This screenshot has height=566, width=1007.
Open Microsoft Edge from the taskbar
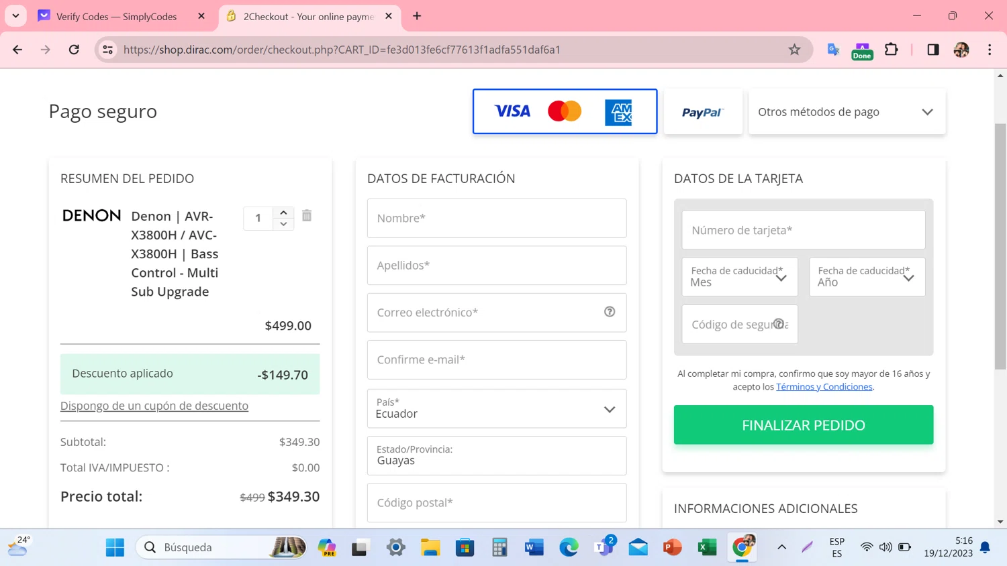[x=569, y=547]
